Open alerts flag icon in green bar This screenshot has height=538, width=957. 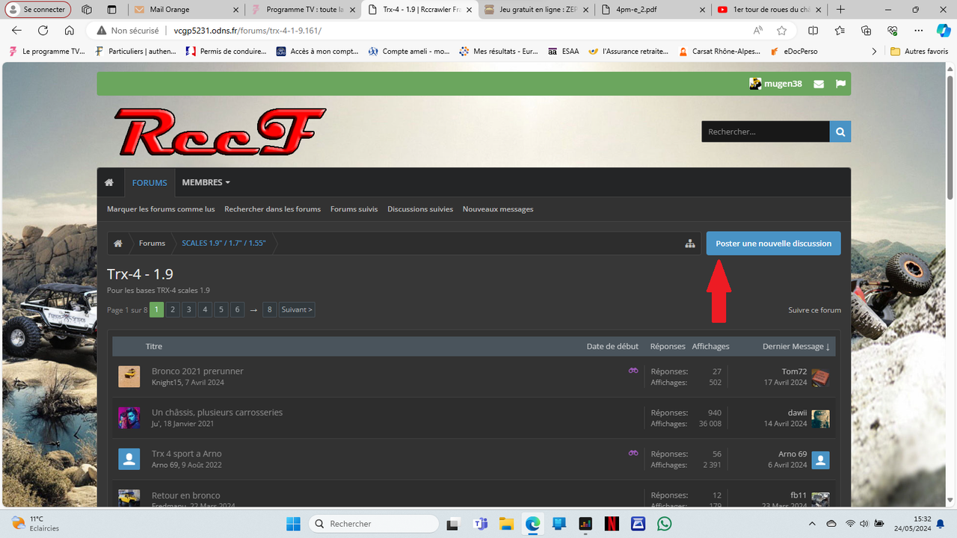point(840,84)
